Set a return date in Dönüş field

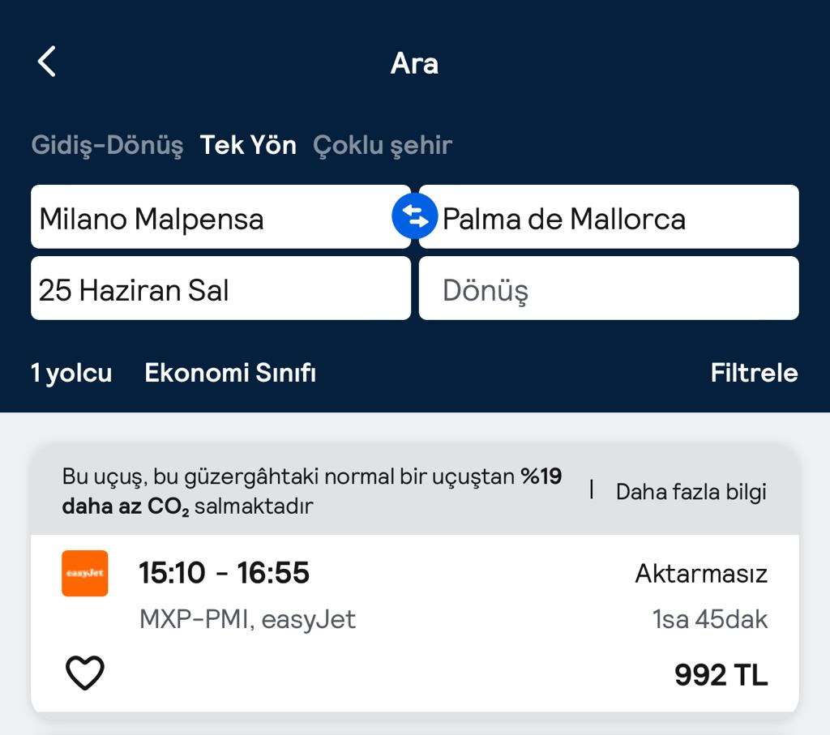[x=608, y=289]
